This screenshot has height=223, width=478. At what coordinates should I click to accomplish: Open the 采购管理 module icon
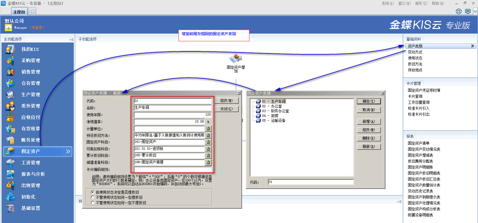coord(10,60)
